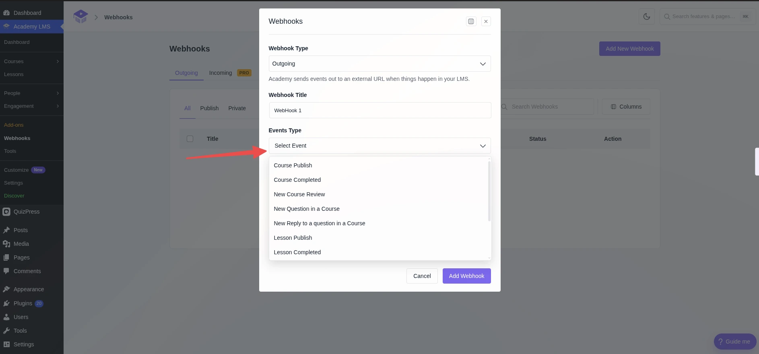759x354 pixels.
Task: Tick the select-all checkbox beside Title
Action: pyautogui.click(x=190, y=139)
